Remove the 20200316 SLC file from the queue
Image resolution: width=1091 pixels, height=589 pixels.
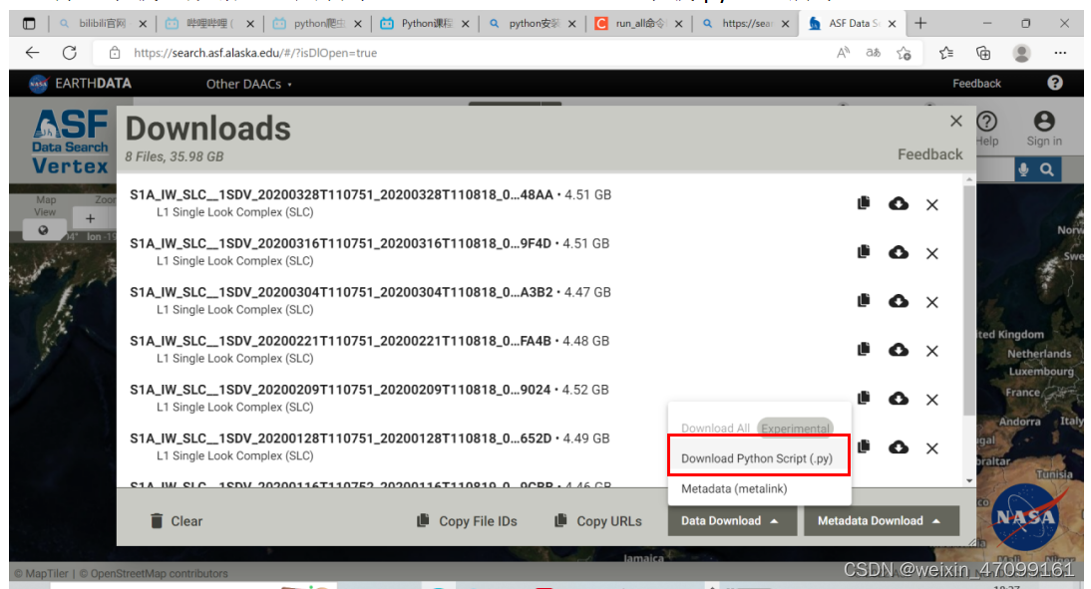tap(932, 253)
